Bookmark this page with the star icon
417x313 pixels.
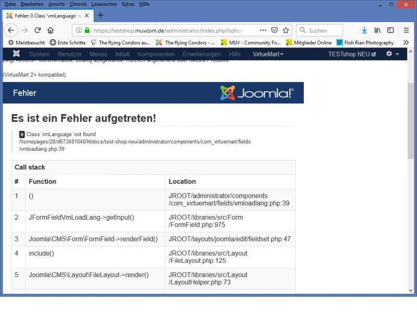[x=286, y=30]
